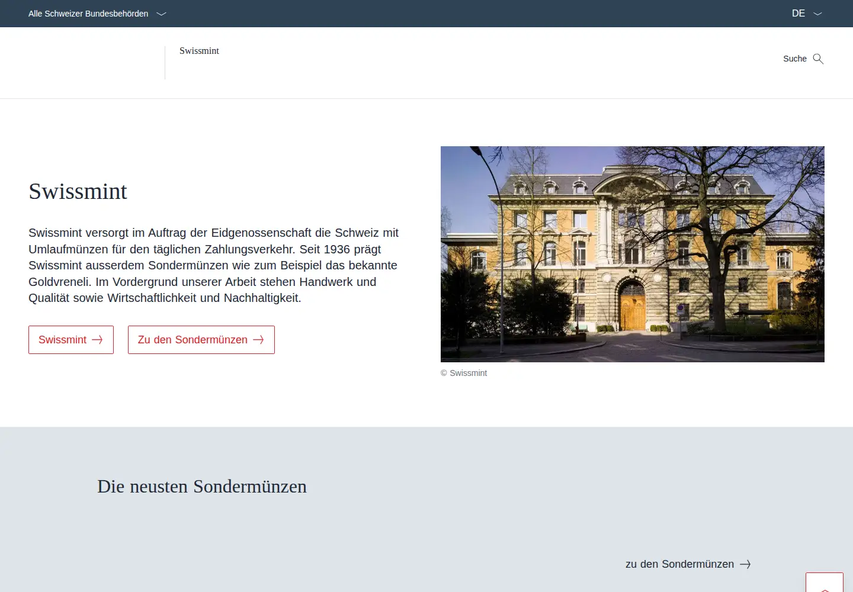Open the DE language selector

(x=807, y=14)
